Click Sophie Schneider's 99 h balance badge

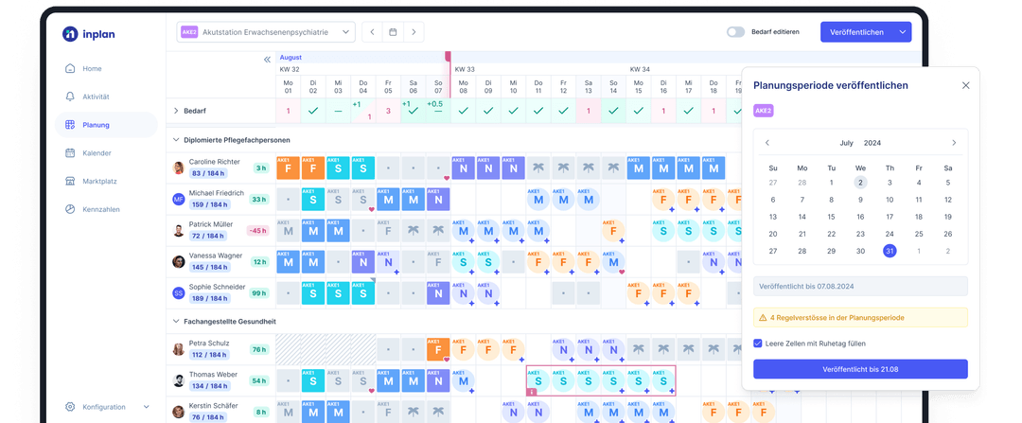coord(259,293)
